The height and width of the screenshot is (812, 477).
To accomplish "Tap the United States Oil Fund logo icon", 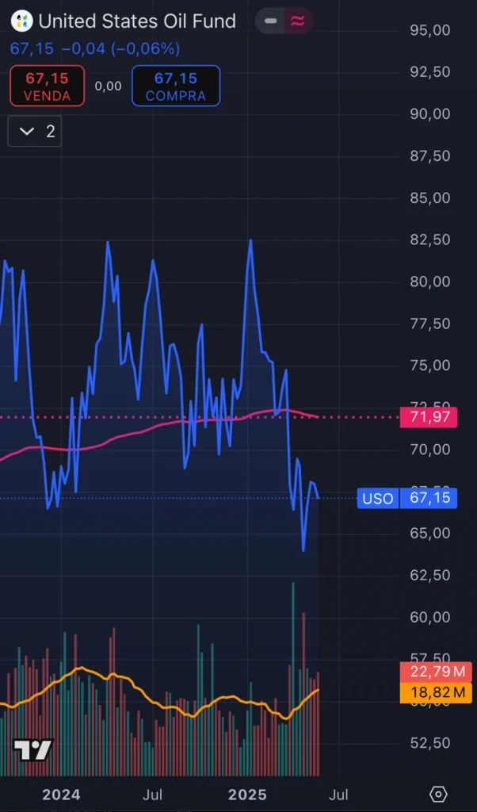I will click(21, 21).
